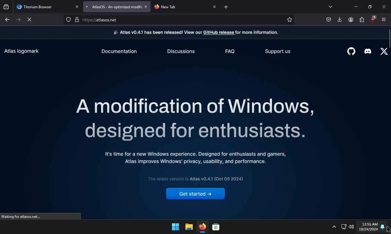Click the page vertical scrollbar
This screenshot has width=391, height=234.
click(x=390, y=39)
